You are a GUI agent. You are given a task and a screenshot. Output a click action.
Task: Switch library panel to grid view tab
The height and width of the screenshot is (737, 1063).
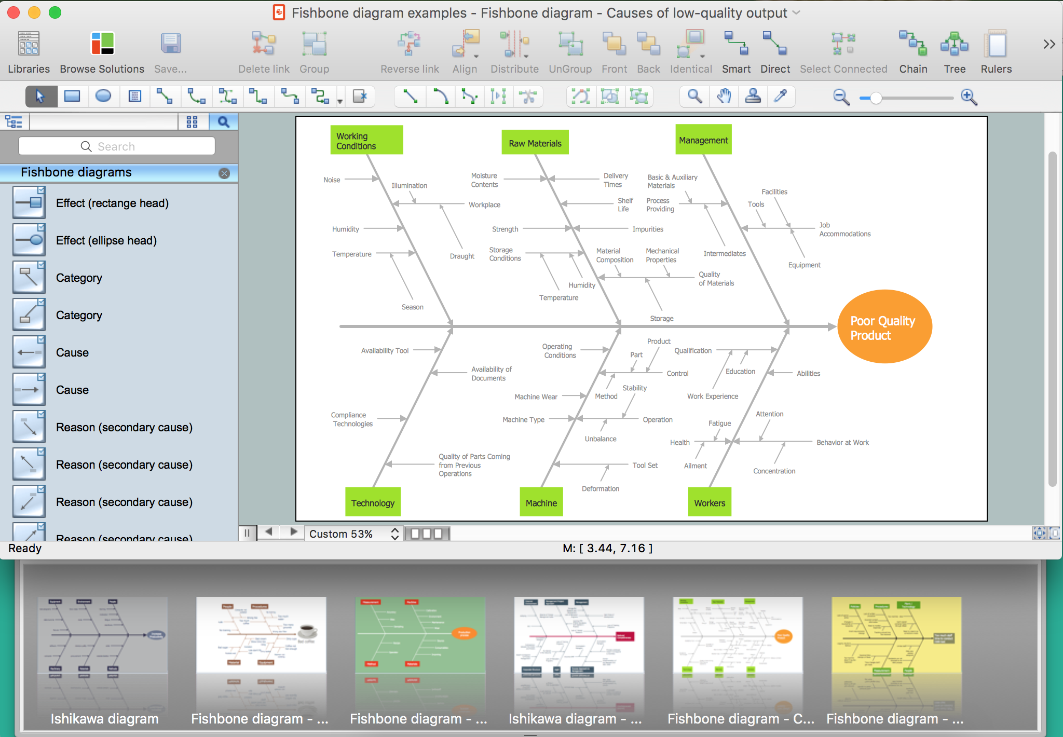click(193, 121)
